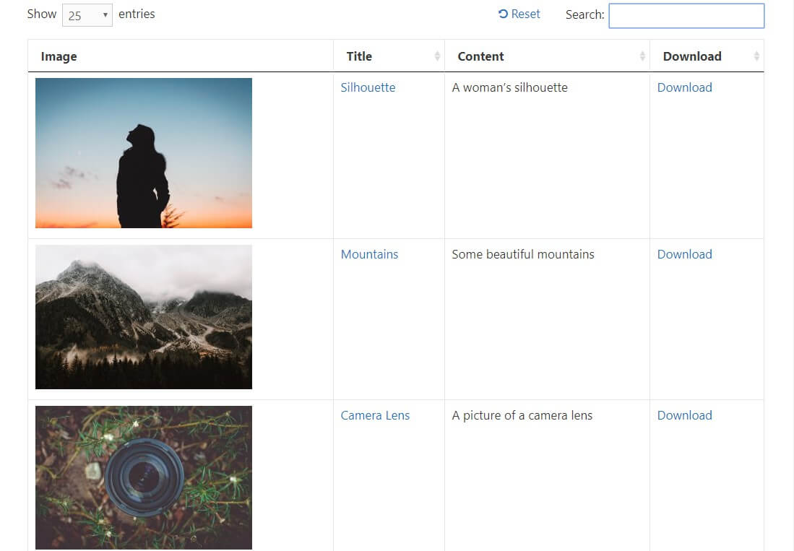794x551 pixels.
Task: Click inside the Search input field
Action: click(x=685, y=15)
